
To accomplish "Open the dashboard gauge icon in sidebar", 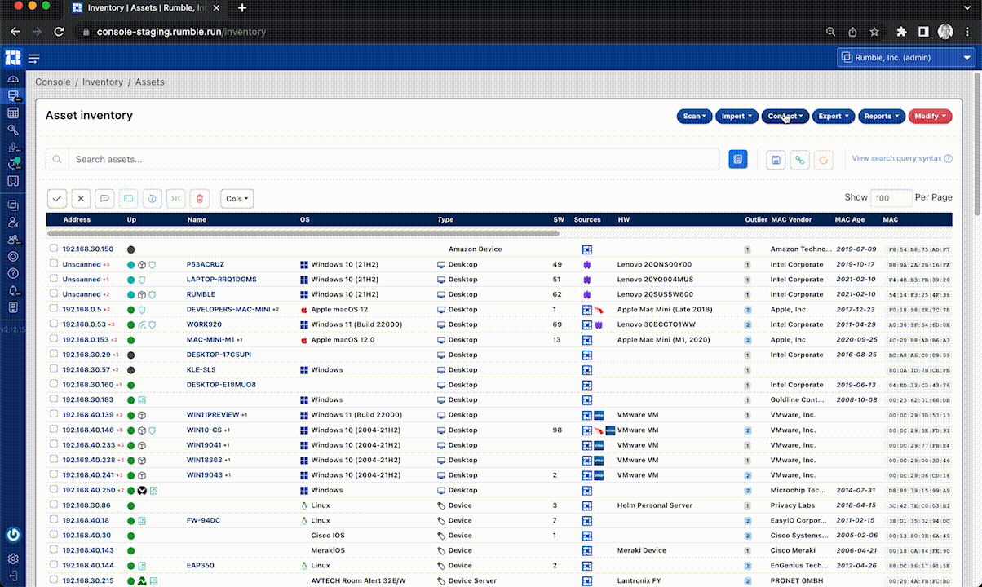I will click(13, 79).
